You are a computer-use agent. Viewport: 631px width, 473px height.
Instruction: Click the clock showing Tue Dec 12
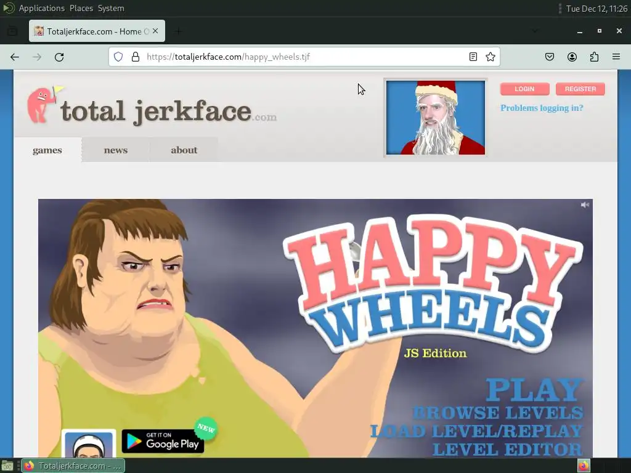pyautogui.click(x=596, y=9)
